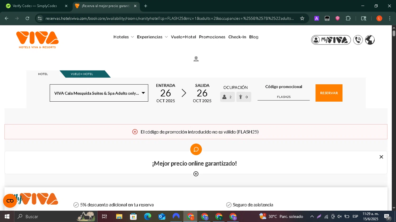Click the volume muted tray icon
The image size is (396, 222).
click(x=340, y=216)
